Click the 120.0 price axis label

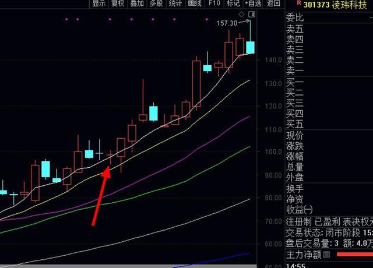(273, 106)
